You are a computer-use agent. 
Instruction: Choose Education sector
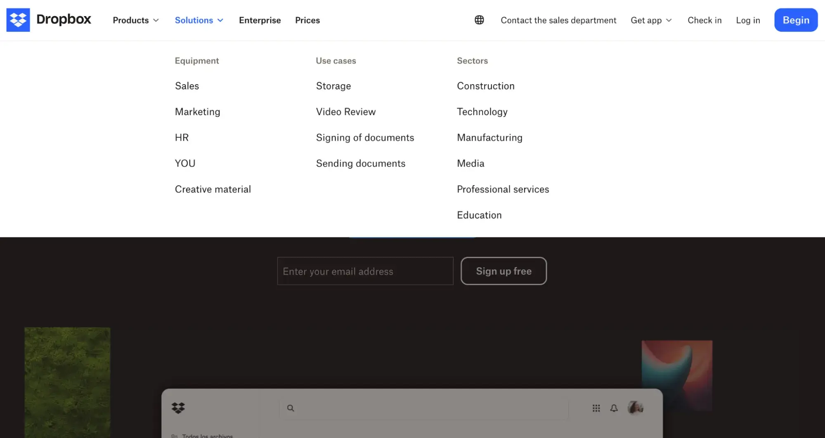pos(479,215)
